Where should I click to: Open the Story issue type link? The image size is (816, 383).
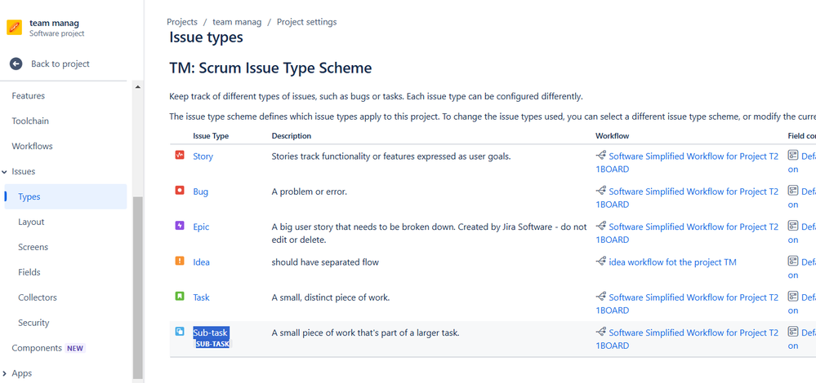(203, 156)
